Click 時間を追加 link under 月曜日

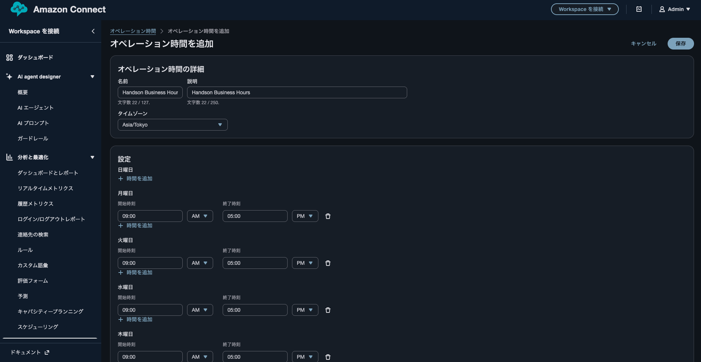[139, 226]
